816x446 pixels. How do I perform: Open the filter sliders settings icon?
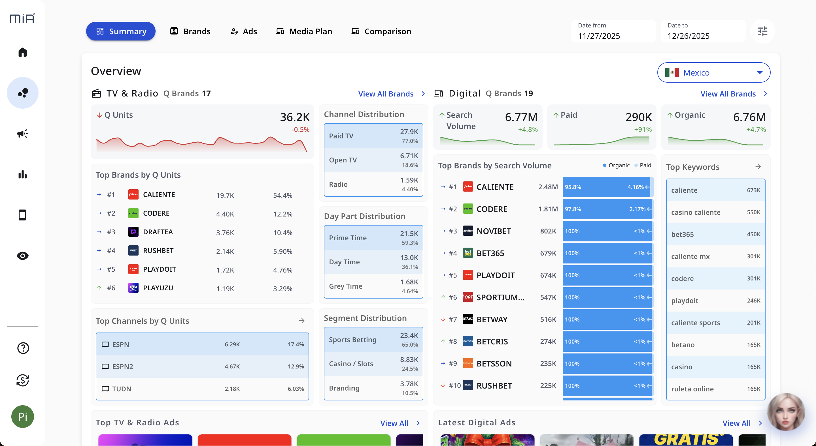click(x=762, y=31)
